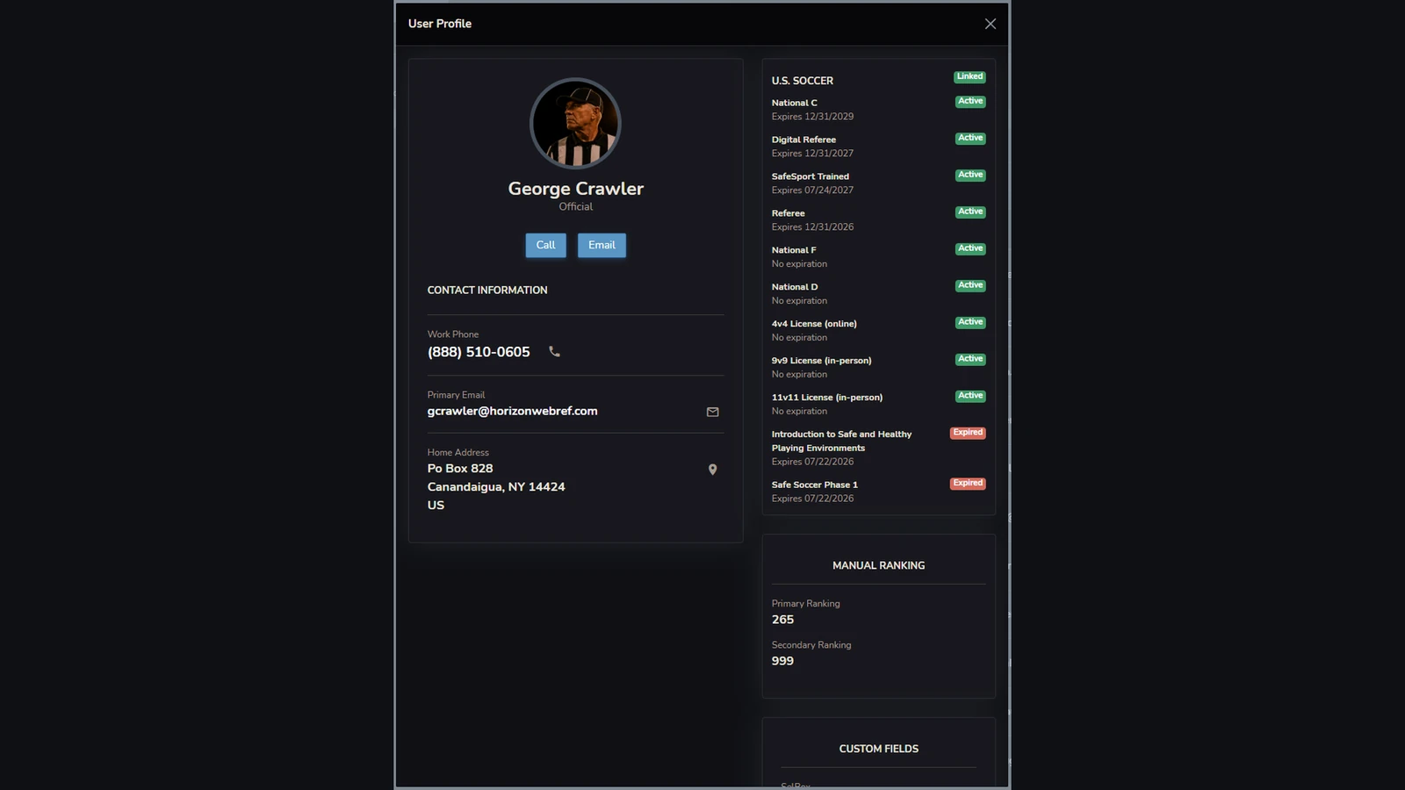This screenshot has height=790, width=1405.
Task: Click the Official role label under name
Action: [x=575, y=207]
